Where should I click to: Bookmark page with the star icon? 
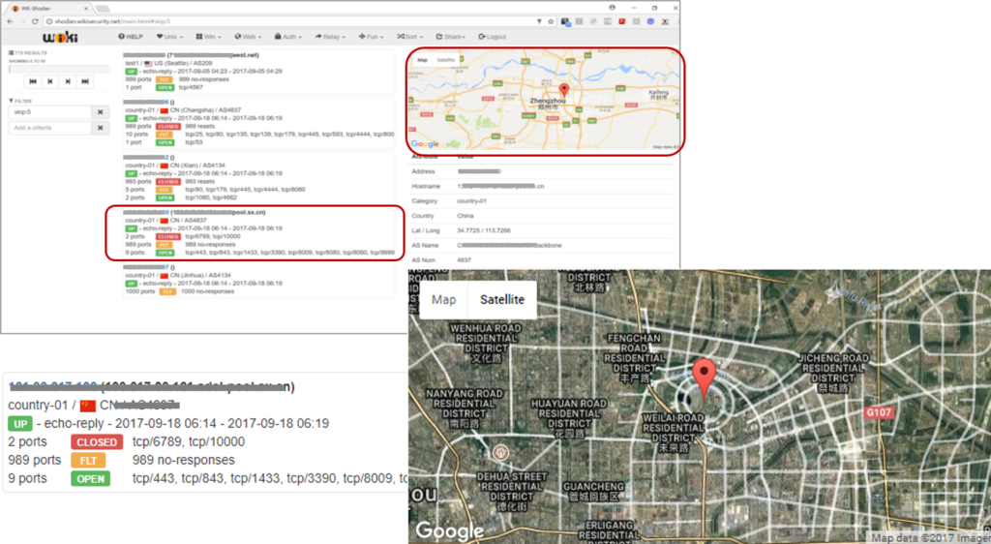click(x=552, y=20)
